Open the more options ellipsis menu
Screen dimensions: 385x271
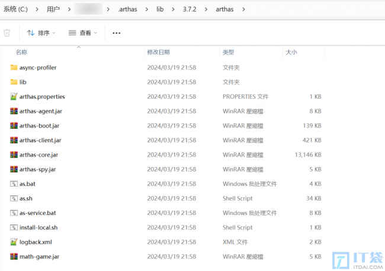coord(116,33)
